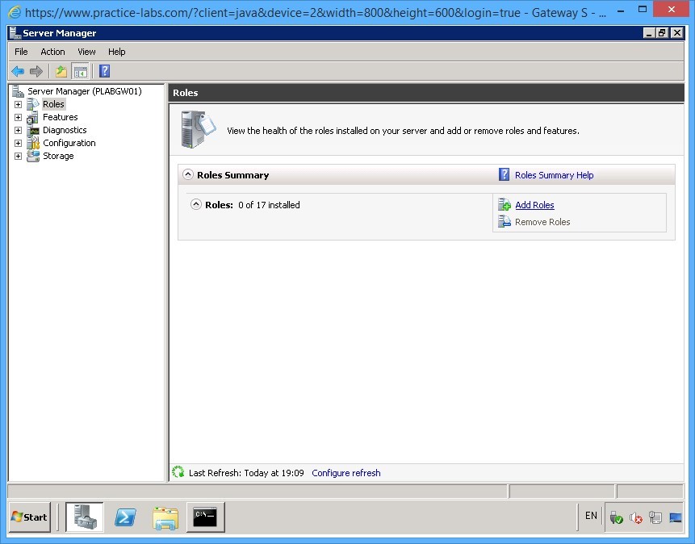Collapse the Roles installed-count section chevron
This screenshot has height=544, width=695.
(195, 204)
